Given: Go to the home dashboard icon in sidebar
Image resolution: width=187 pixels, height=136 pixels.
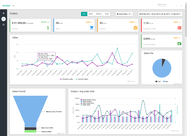Looking at the screenshot, I should tap(3, 13).
